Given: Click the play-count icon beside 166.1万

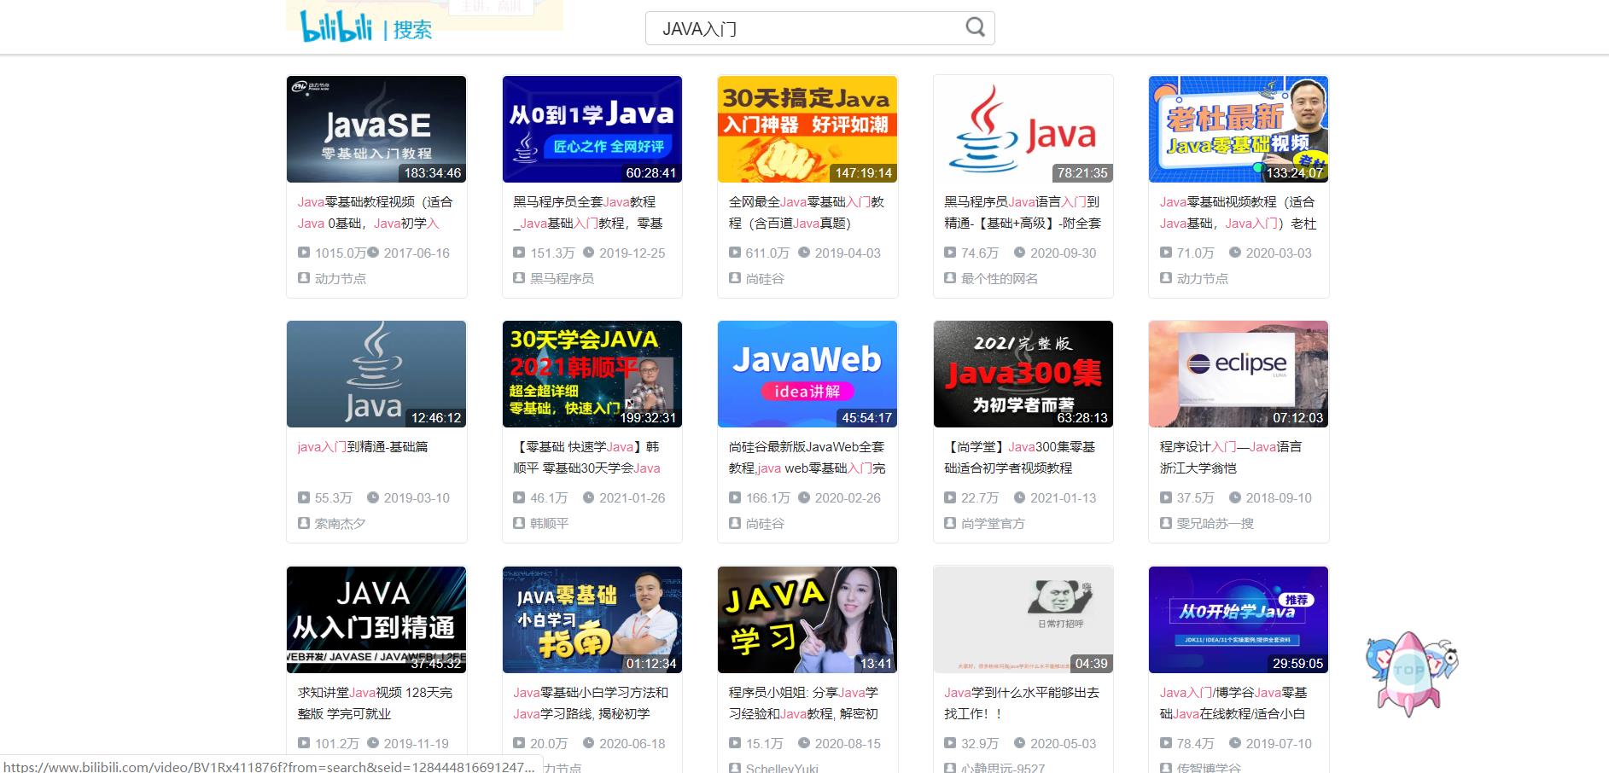Looking at the screenshot, I should point(735,497).
